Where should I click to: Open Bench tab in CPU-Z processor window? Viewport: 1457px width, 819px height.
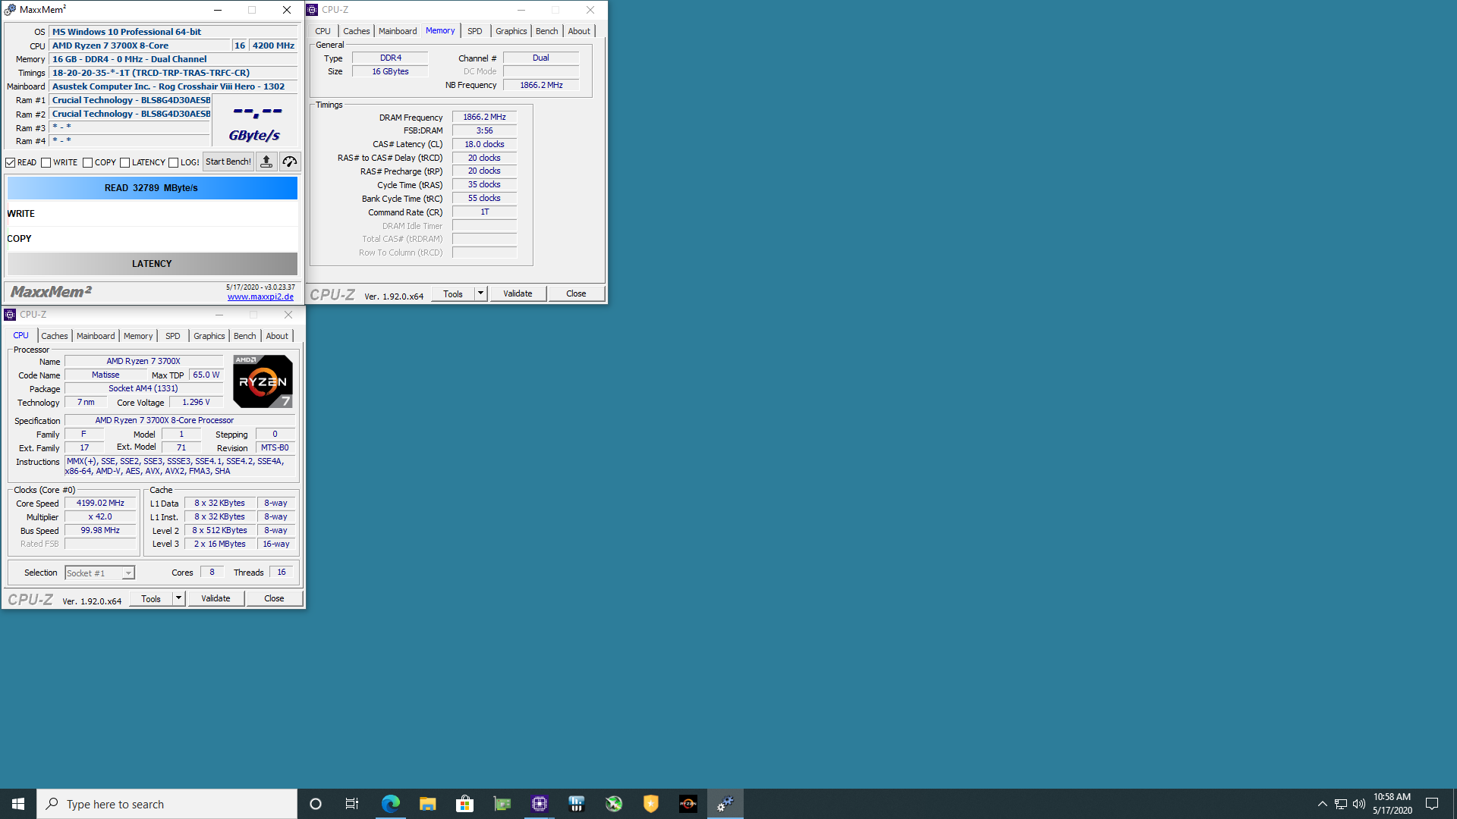coord(244,336)
